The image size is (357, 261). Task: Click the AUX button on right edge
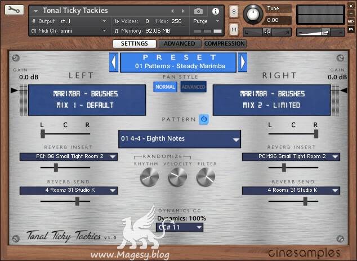pos(351,21)
